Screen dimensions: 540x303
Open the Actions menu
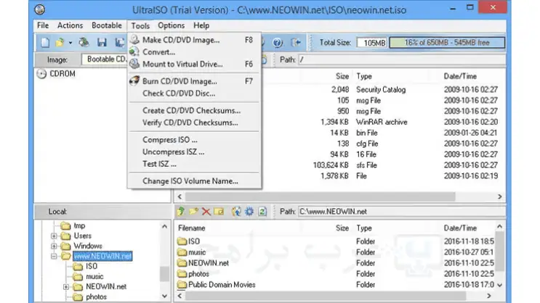point(70,25)
